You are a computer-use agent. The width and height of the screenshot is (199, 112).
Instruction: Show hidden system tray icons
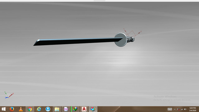pyautogui.click(x=175, y=109)
